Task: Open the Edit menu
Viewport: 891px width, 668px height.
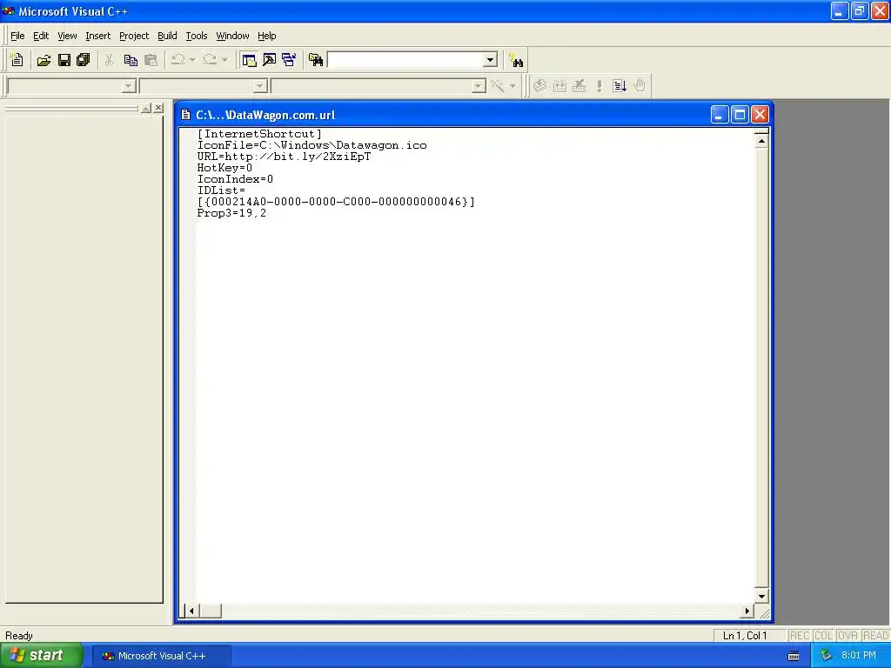Action: [41, 36]
